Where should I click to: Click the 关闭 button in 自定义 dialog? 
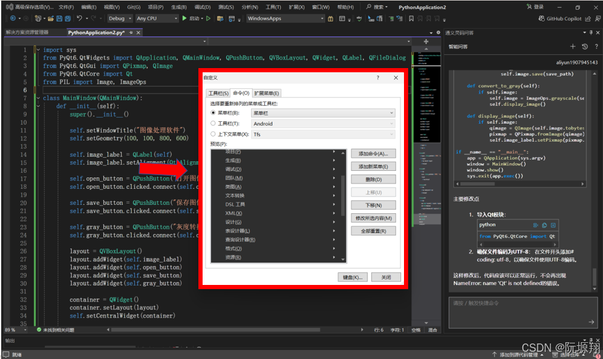[x=385, y=277]
